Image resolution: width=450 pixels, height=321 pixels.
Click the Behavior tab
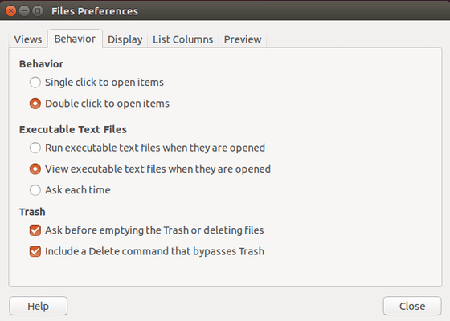pyautogui.click(x=75, y=39)
